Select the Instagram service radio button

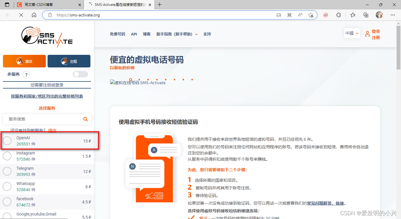pos(7,156)
